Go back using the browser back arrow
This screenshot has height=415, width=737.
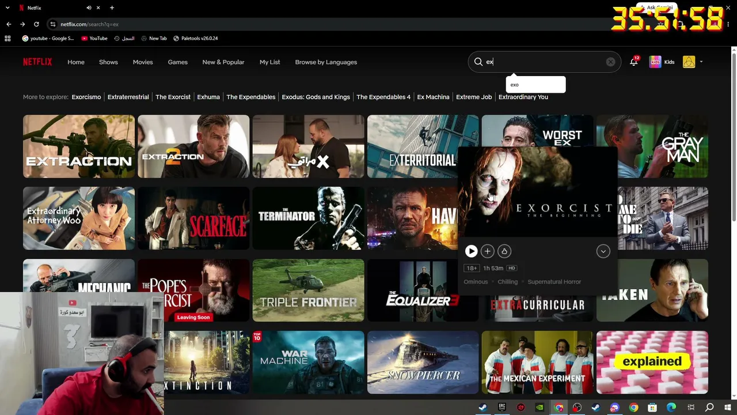coord(9,24)
